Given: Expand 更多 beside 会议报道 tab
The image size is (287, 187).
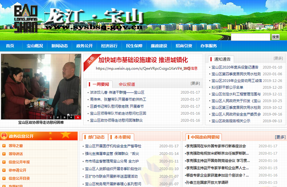Looking at the screenshot, I should pyautogui.click(x=195, y=84).
